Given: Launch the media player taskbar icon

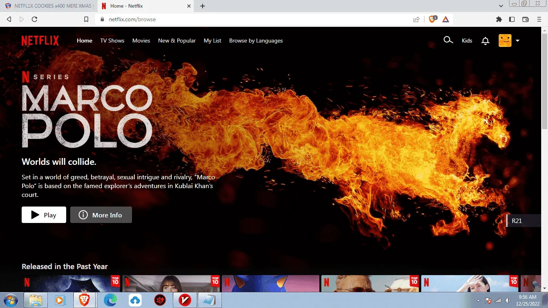Looking at the screenshot, I should click(60, 300).
